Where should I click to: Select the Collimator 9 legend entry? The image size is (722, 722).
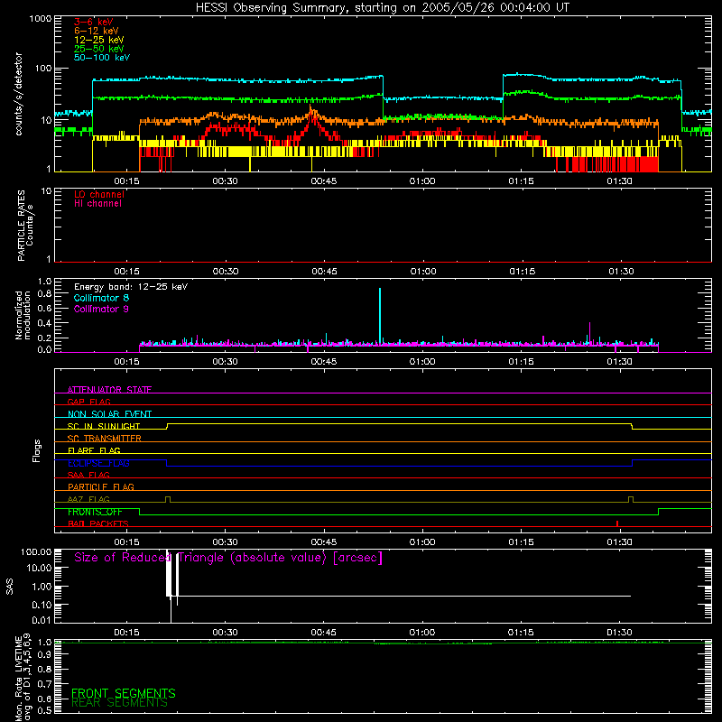point(101,309)
